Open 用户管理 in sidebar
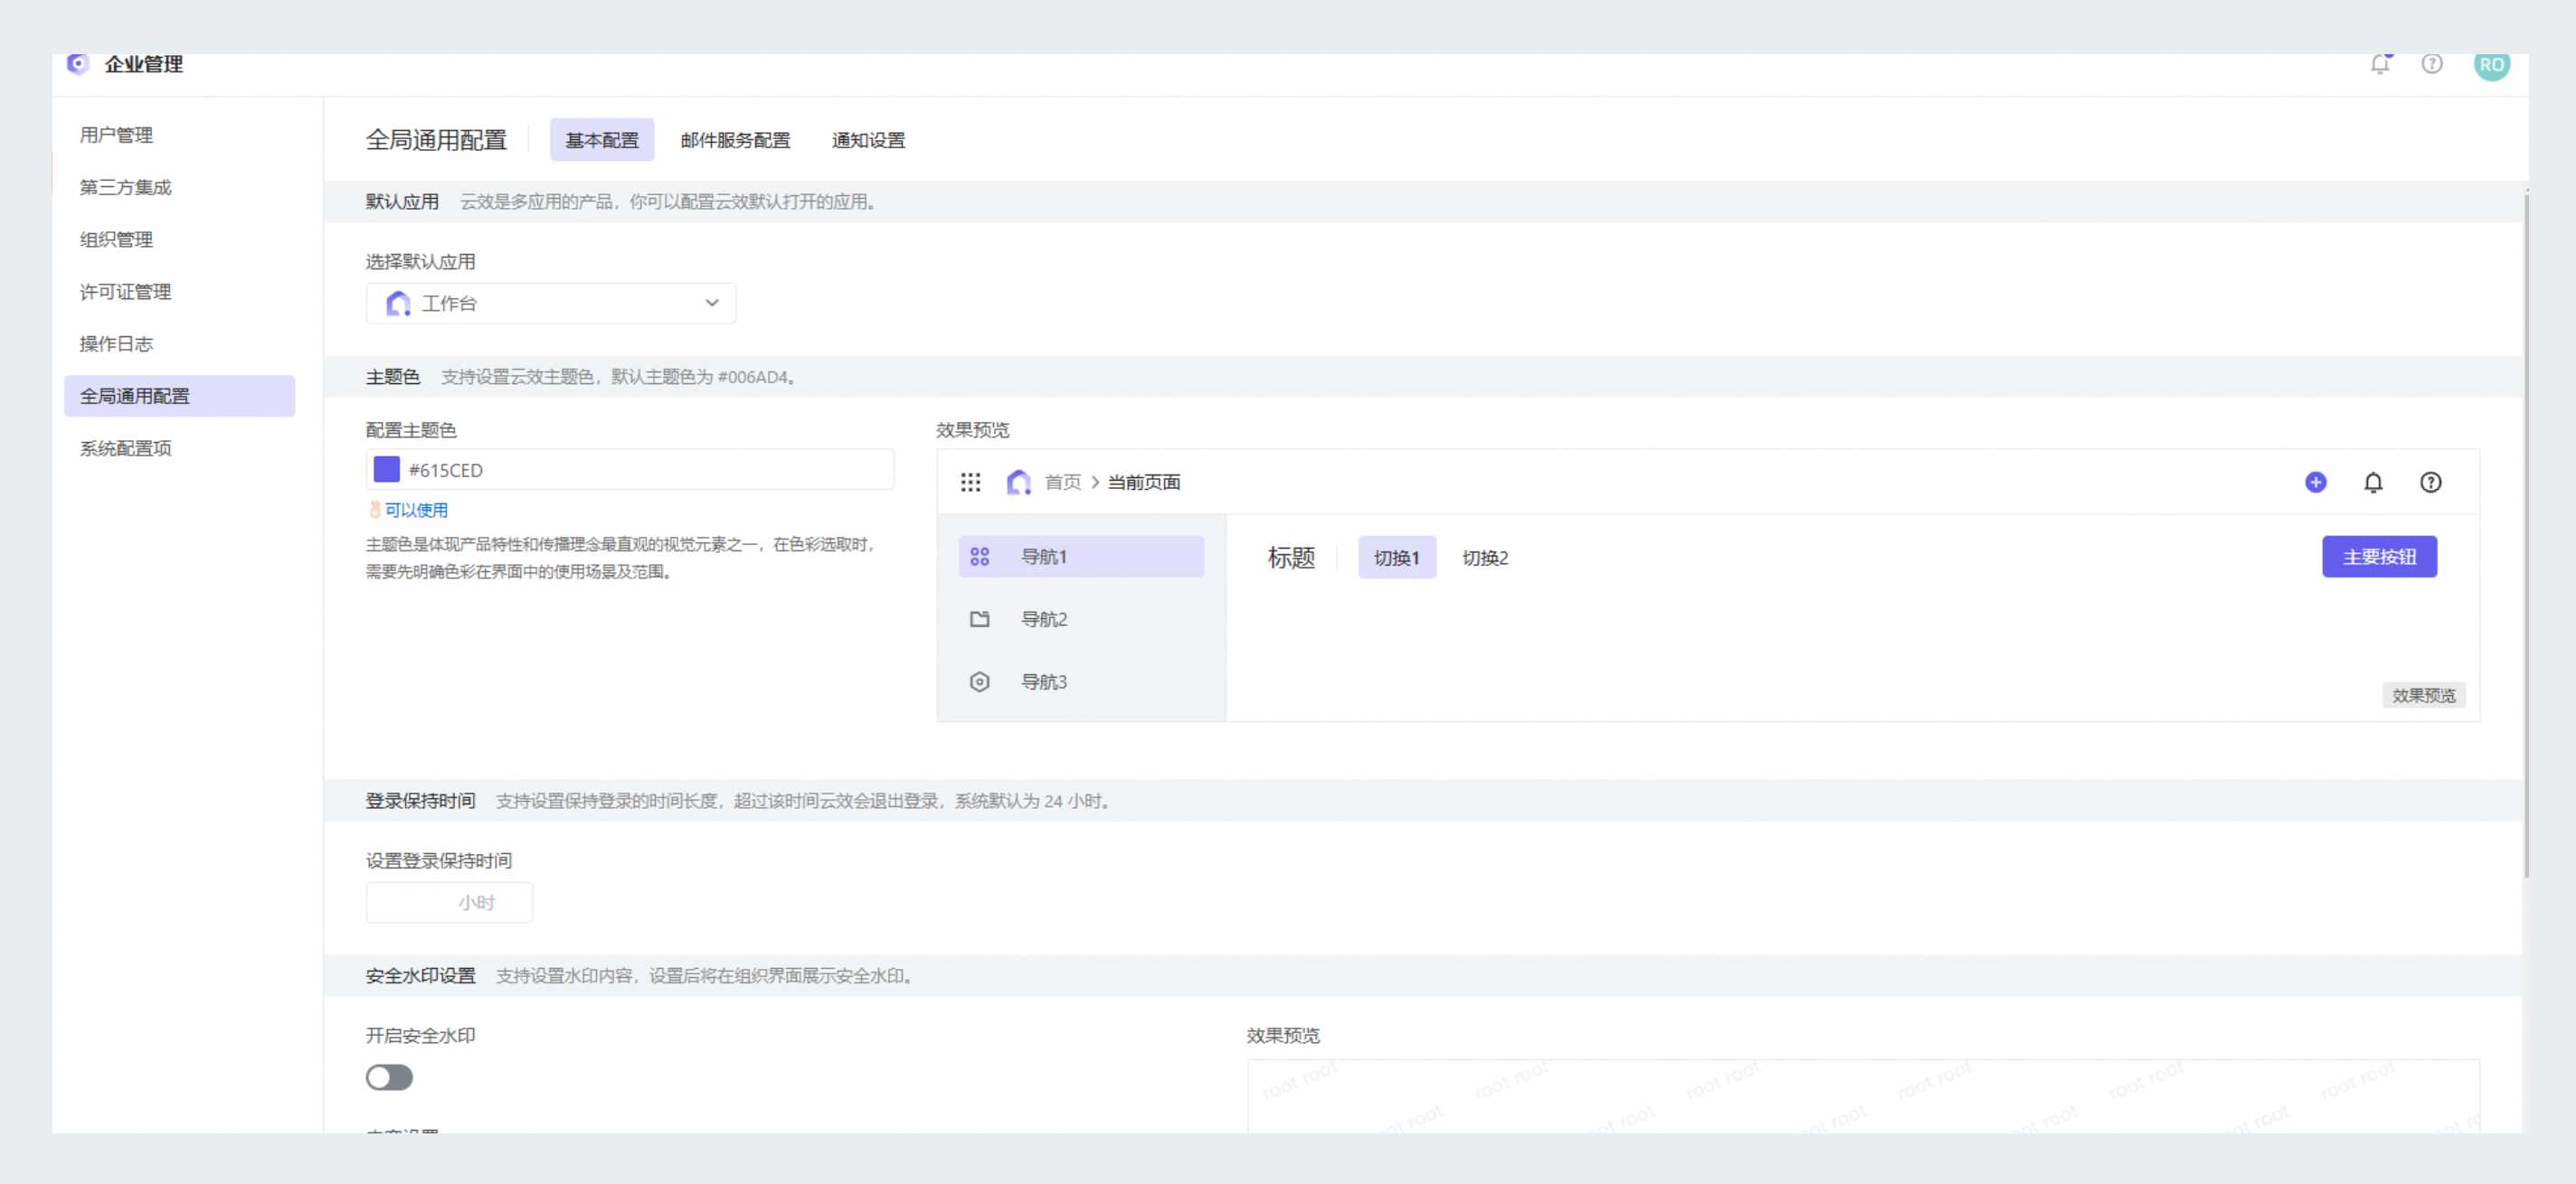 116,135
